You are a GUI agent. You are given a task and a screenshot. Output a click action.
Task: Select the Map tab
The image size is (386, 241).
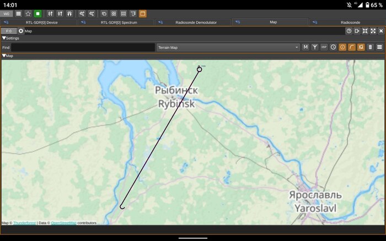coord(270,22)
